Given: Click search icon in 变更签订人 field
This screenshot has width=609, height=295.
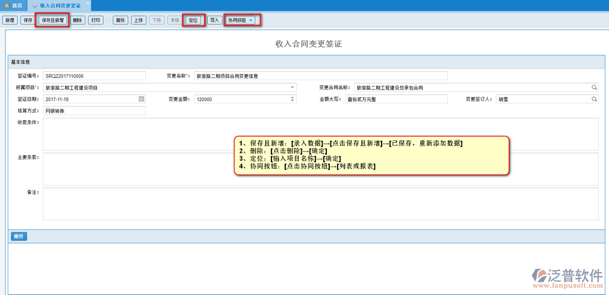Looking at the screenshot, I should pyautogui.click(x=594, y=99).
